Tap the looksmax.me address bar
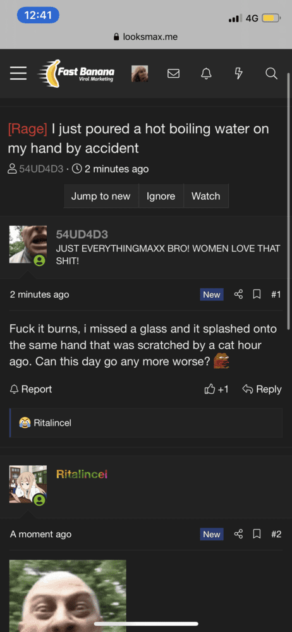The image size is (292, 632). [x=146, y=37]
